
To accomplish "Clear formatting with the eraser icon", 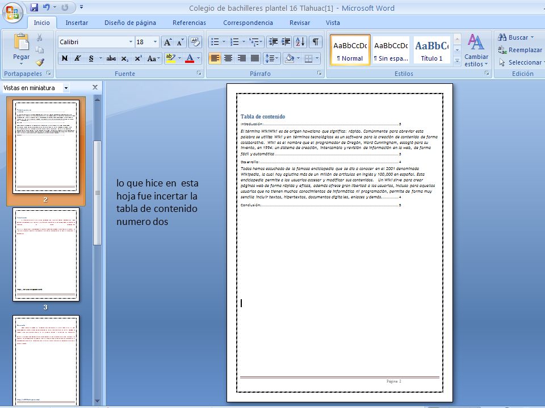I will coord(195,42).
